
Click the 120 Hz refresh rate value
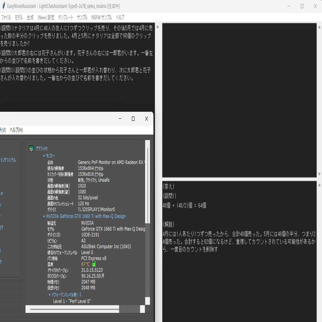[83, 204]
